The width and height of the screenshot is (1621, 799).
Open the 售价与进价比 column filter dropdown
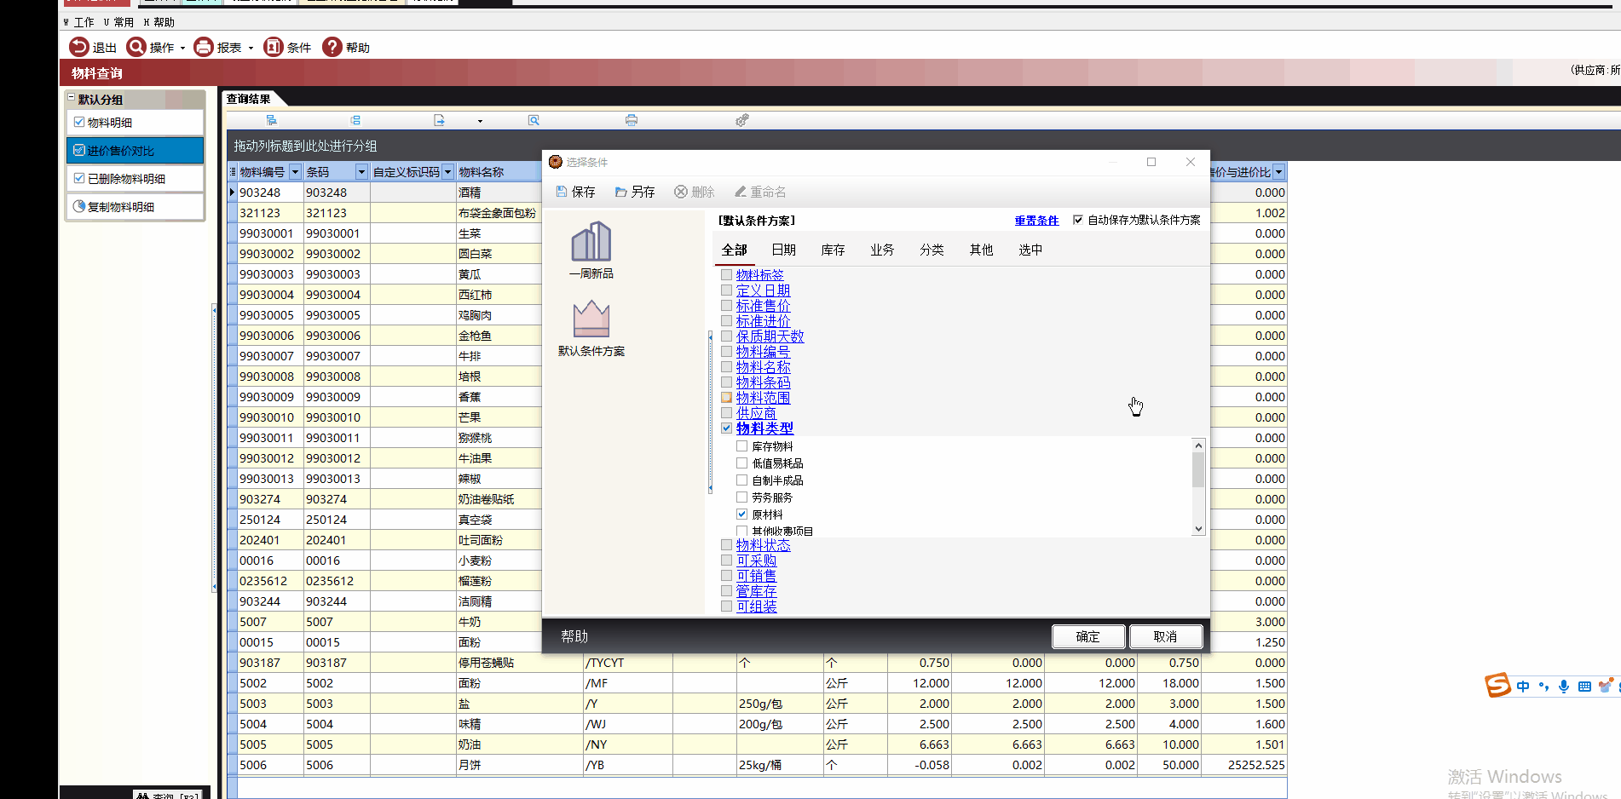[1278, 172]
